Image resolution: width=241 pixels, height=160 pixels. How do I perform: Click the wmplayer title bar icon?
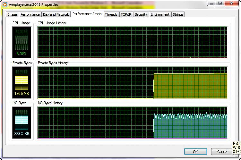5,4
